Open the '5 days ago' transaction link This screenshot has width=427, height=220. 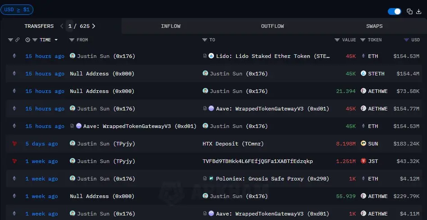tap(42, 144)
